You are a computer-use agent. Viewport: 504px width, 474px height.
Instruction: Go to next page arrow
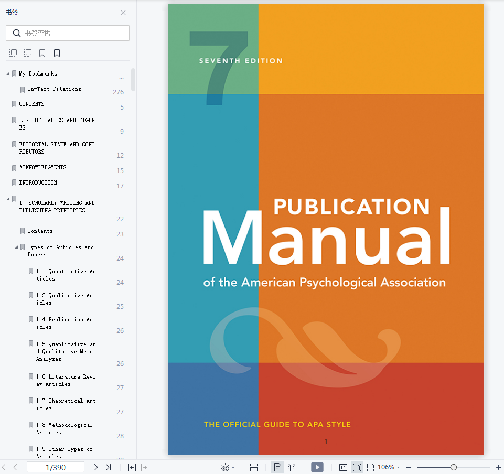96,467
